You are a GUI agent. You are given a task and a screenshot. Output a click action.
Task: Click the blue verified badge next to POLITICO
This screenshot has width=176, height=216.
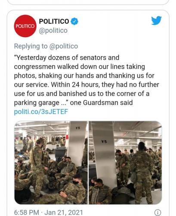pos(74,22)
